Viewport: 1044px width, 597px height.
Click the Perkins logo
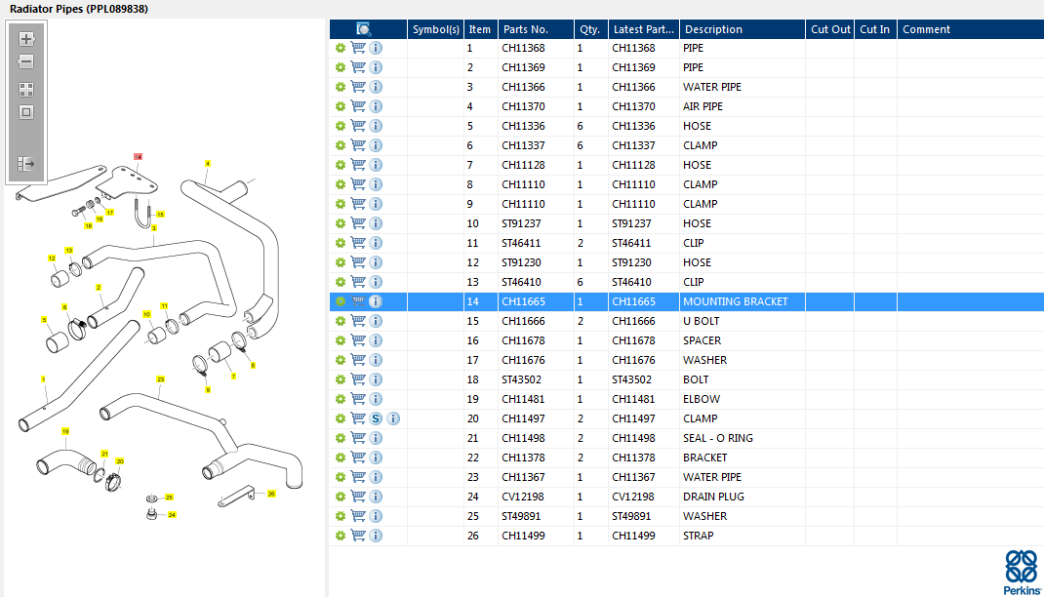coord(1021,572)
